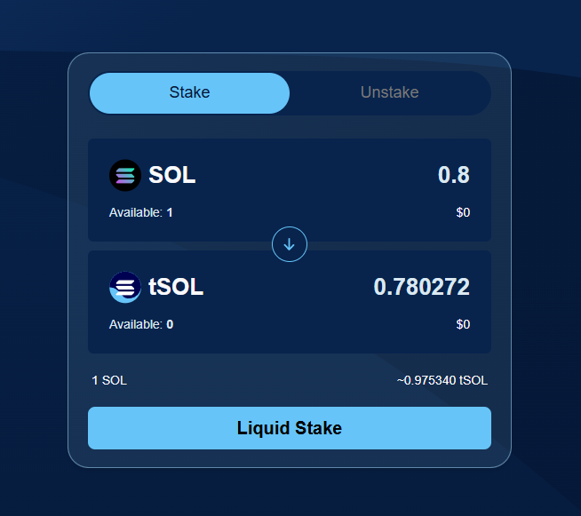This screenshot has height=516, width=581.
Task: Select the SOL token name label
Action: click(x=172, y=175)
